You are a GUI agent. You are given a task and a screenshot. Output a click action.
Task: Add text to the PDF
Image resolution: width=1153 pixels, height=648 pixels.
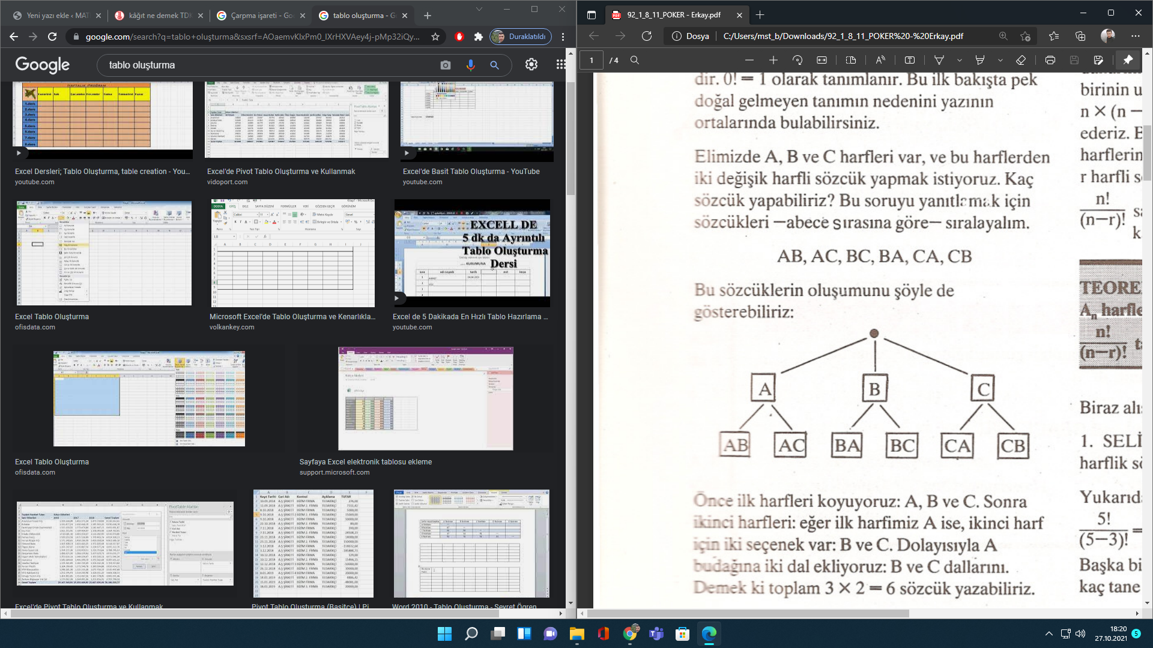click(x=910, y=60)
